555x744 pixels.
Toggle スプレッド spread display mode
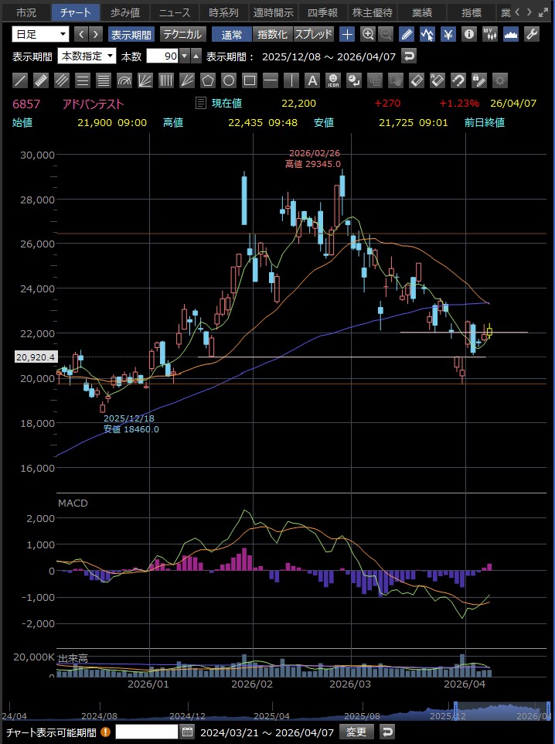(x=313, y=34)
